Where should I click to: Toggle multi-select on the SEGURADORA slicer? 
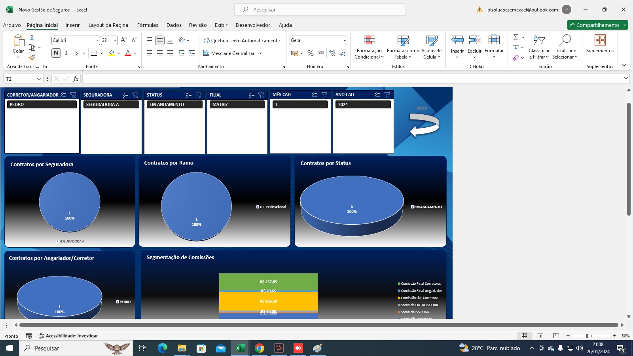point(125,95)
